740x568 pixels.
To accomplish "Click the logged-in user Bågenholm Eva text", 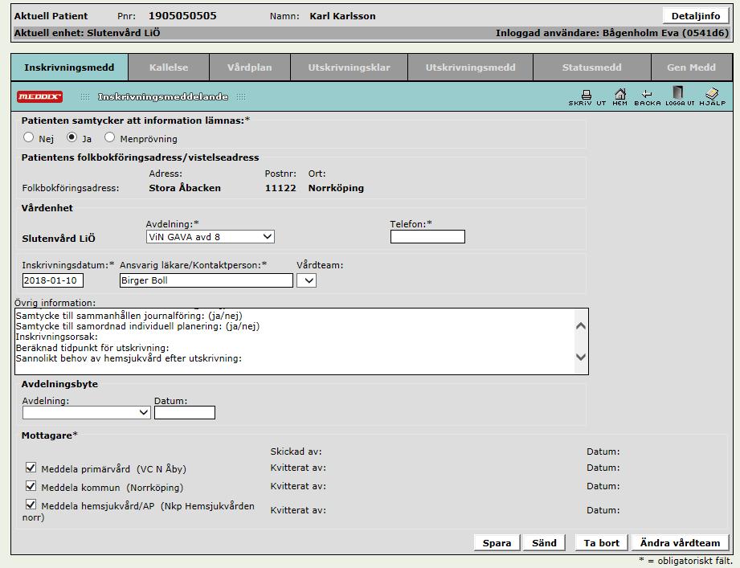I will [x=665, y=33].
